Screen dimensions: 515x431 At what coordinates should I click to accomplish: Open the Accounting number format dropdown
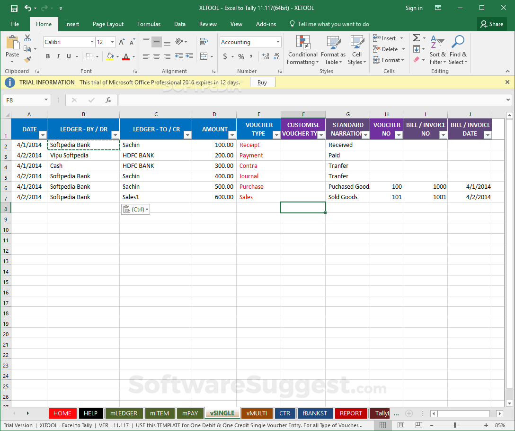coord(278,42)
